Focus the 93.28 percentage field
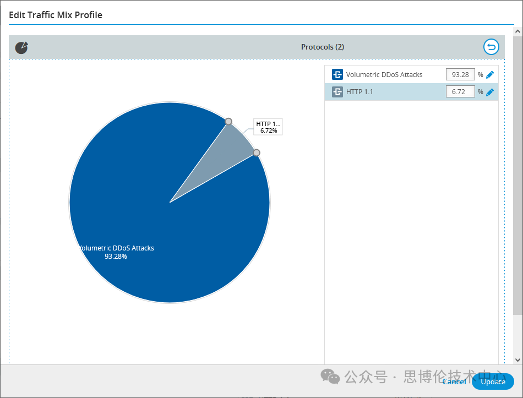Image resolution: width=523 pixels, height=398 pixels. (460, 74)
